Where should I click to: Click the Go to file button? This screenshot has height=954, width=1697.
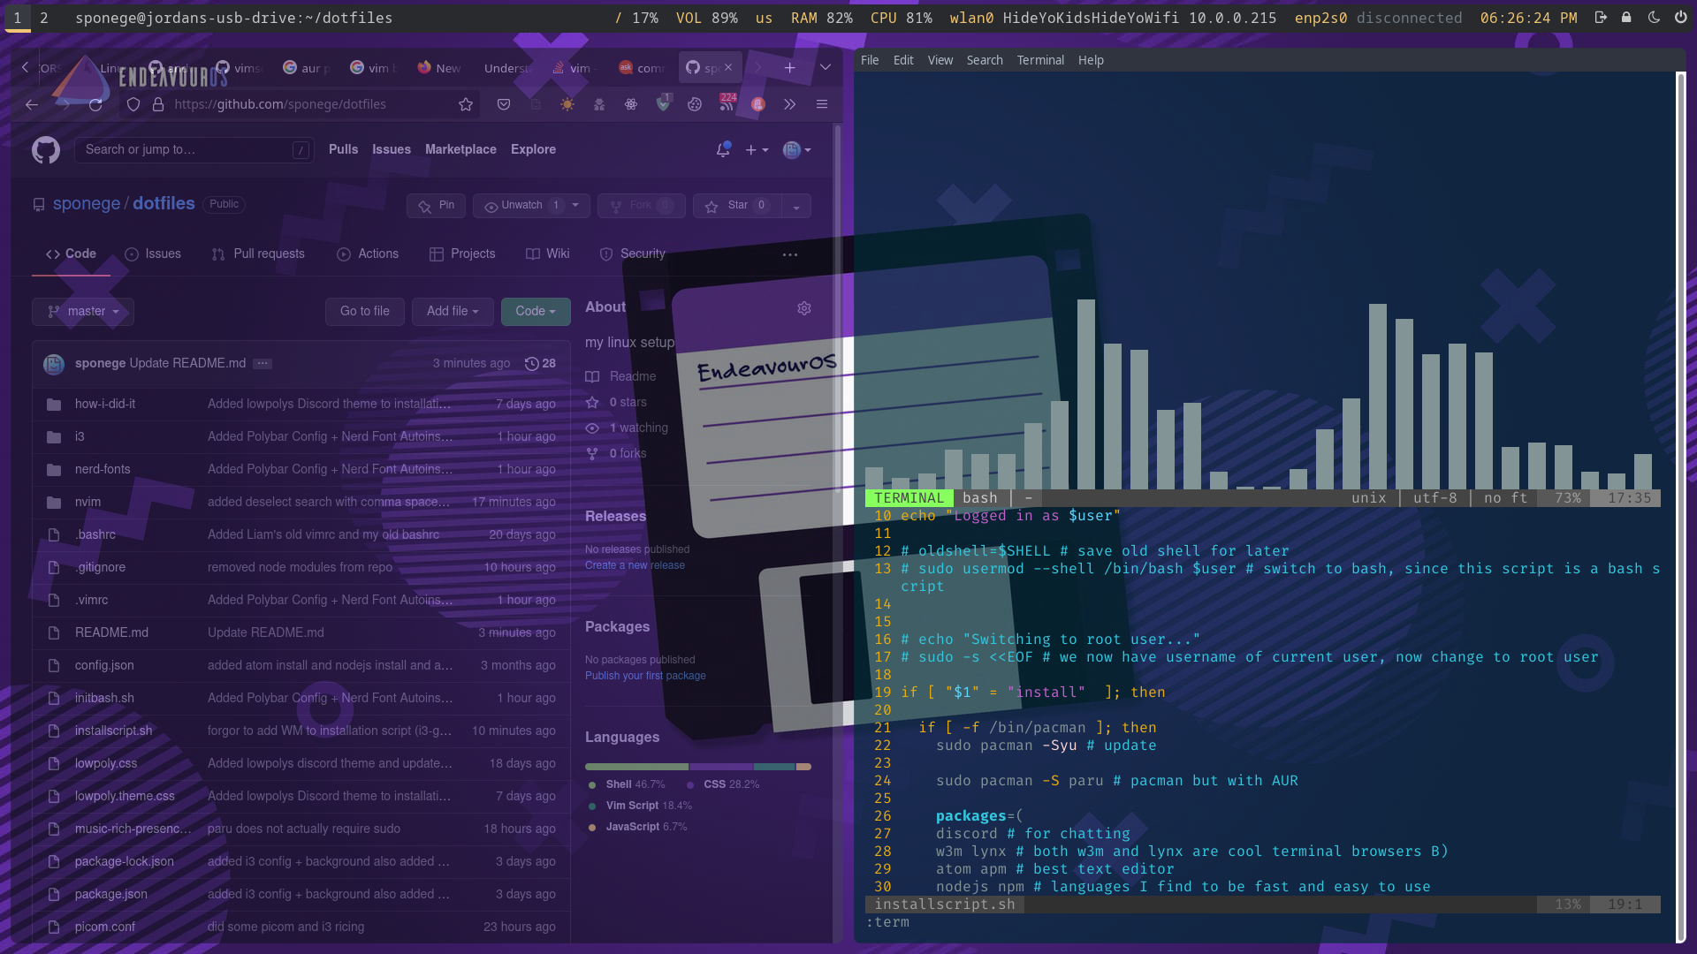(x=364, y=311)
